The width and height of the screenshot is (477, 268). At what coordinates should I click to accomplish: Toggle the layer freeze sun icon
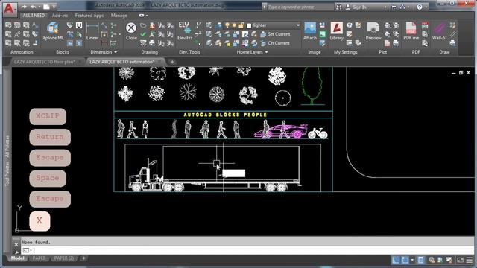[x=234, y=25]
